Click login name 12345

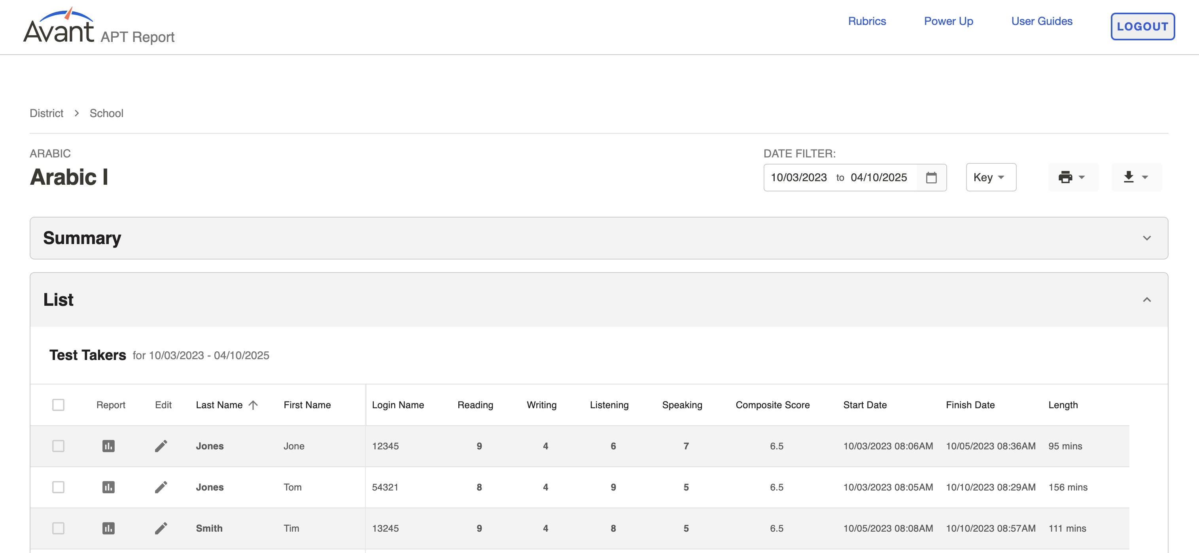386,446
